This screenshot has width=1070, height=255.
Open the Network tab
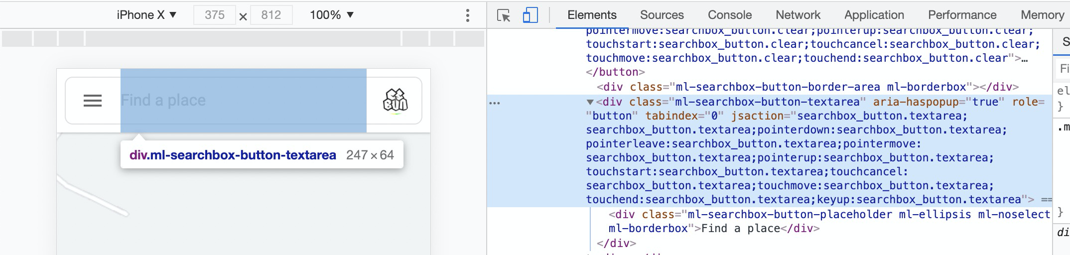[798, 15]
